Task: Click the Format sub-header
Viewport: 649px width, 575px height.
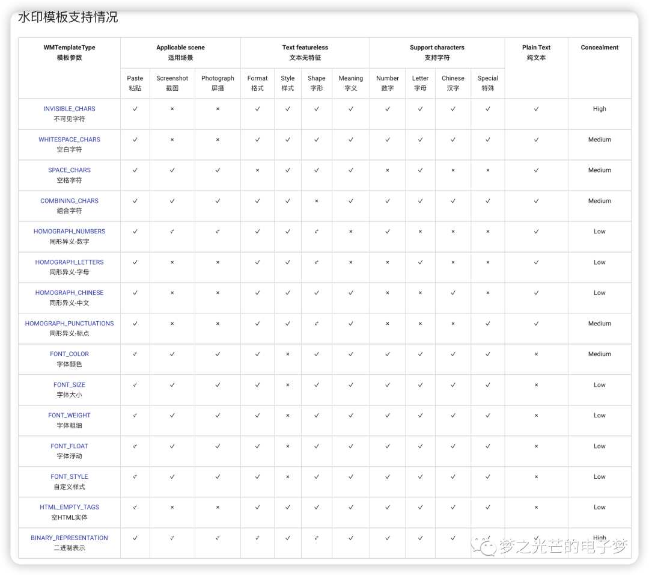Action: click(257, 83)
